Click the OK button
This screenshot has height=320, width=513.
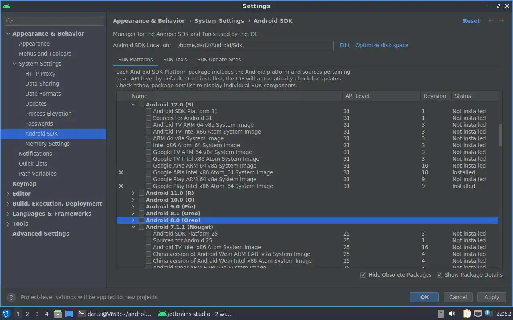(424, 297)
